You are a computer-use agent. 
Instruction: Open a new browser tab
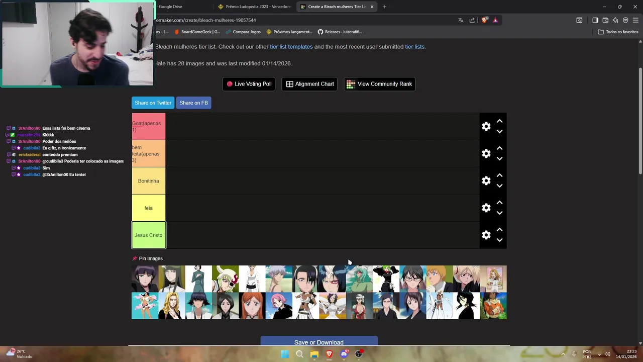coord(384,7)
